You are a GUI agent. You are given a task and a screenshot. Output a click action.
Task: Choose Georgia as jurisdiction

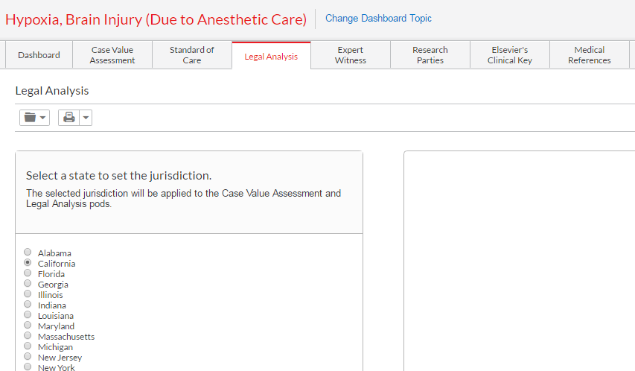[28, 283]
